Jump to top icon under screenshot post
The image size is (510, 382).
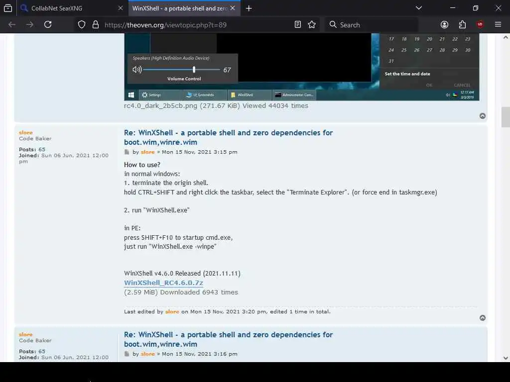tap(483, 116)
